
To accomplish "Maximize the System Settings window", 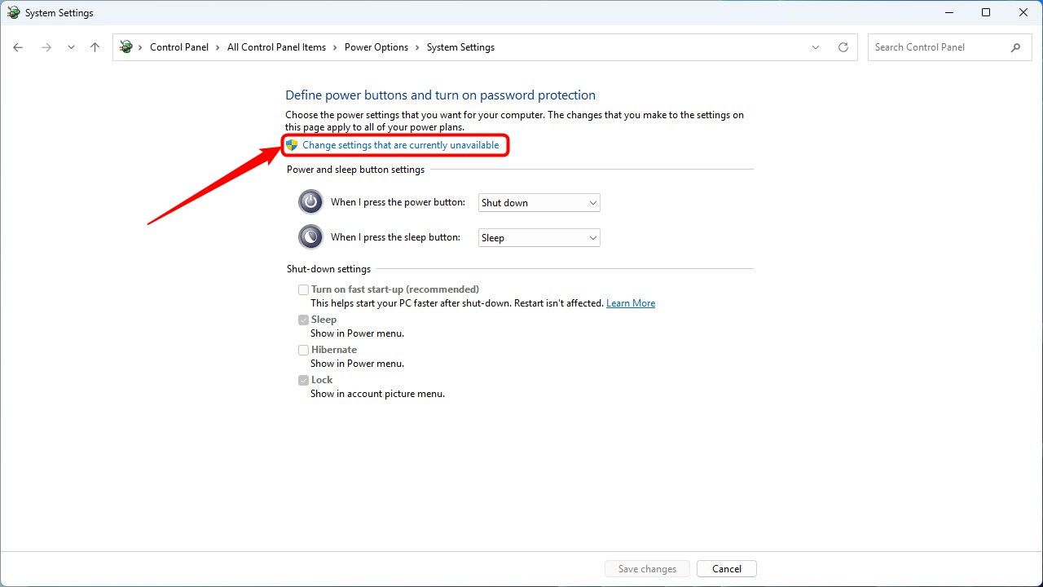I will 986,12.
